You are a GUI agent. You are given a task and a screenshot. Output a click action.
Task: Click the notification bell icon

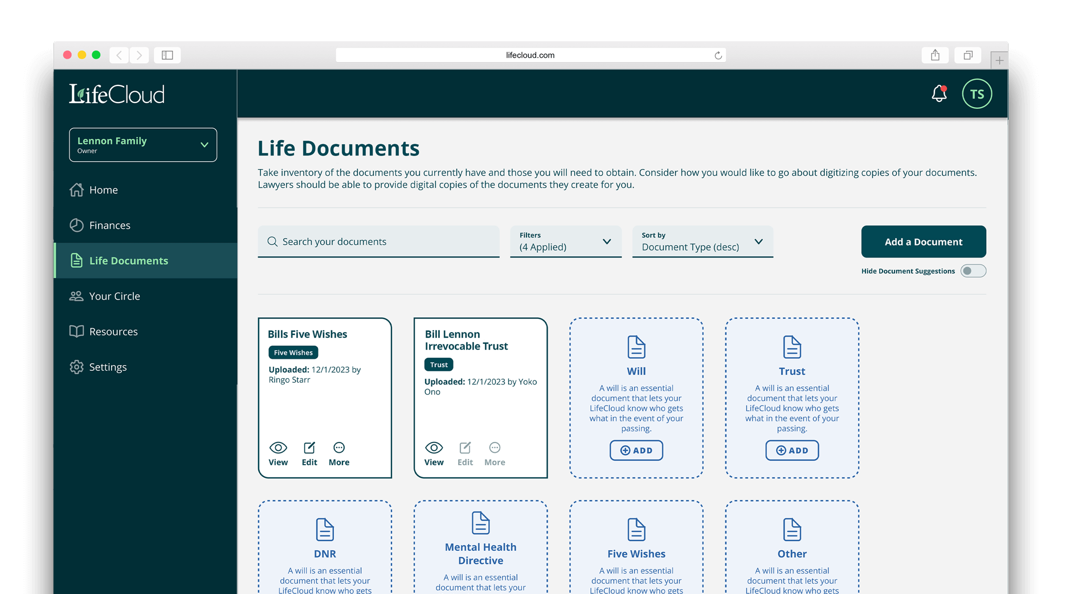(x=938, y=93)
